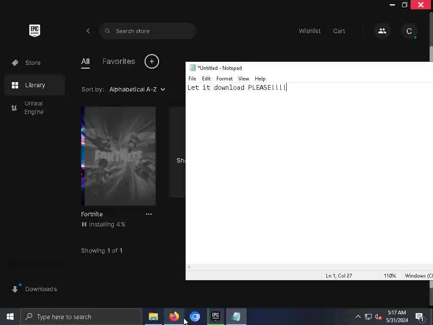Close the Epic Games Launcher window

pos(421,5)
